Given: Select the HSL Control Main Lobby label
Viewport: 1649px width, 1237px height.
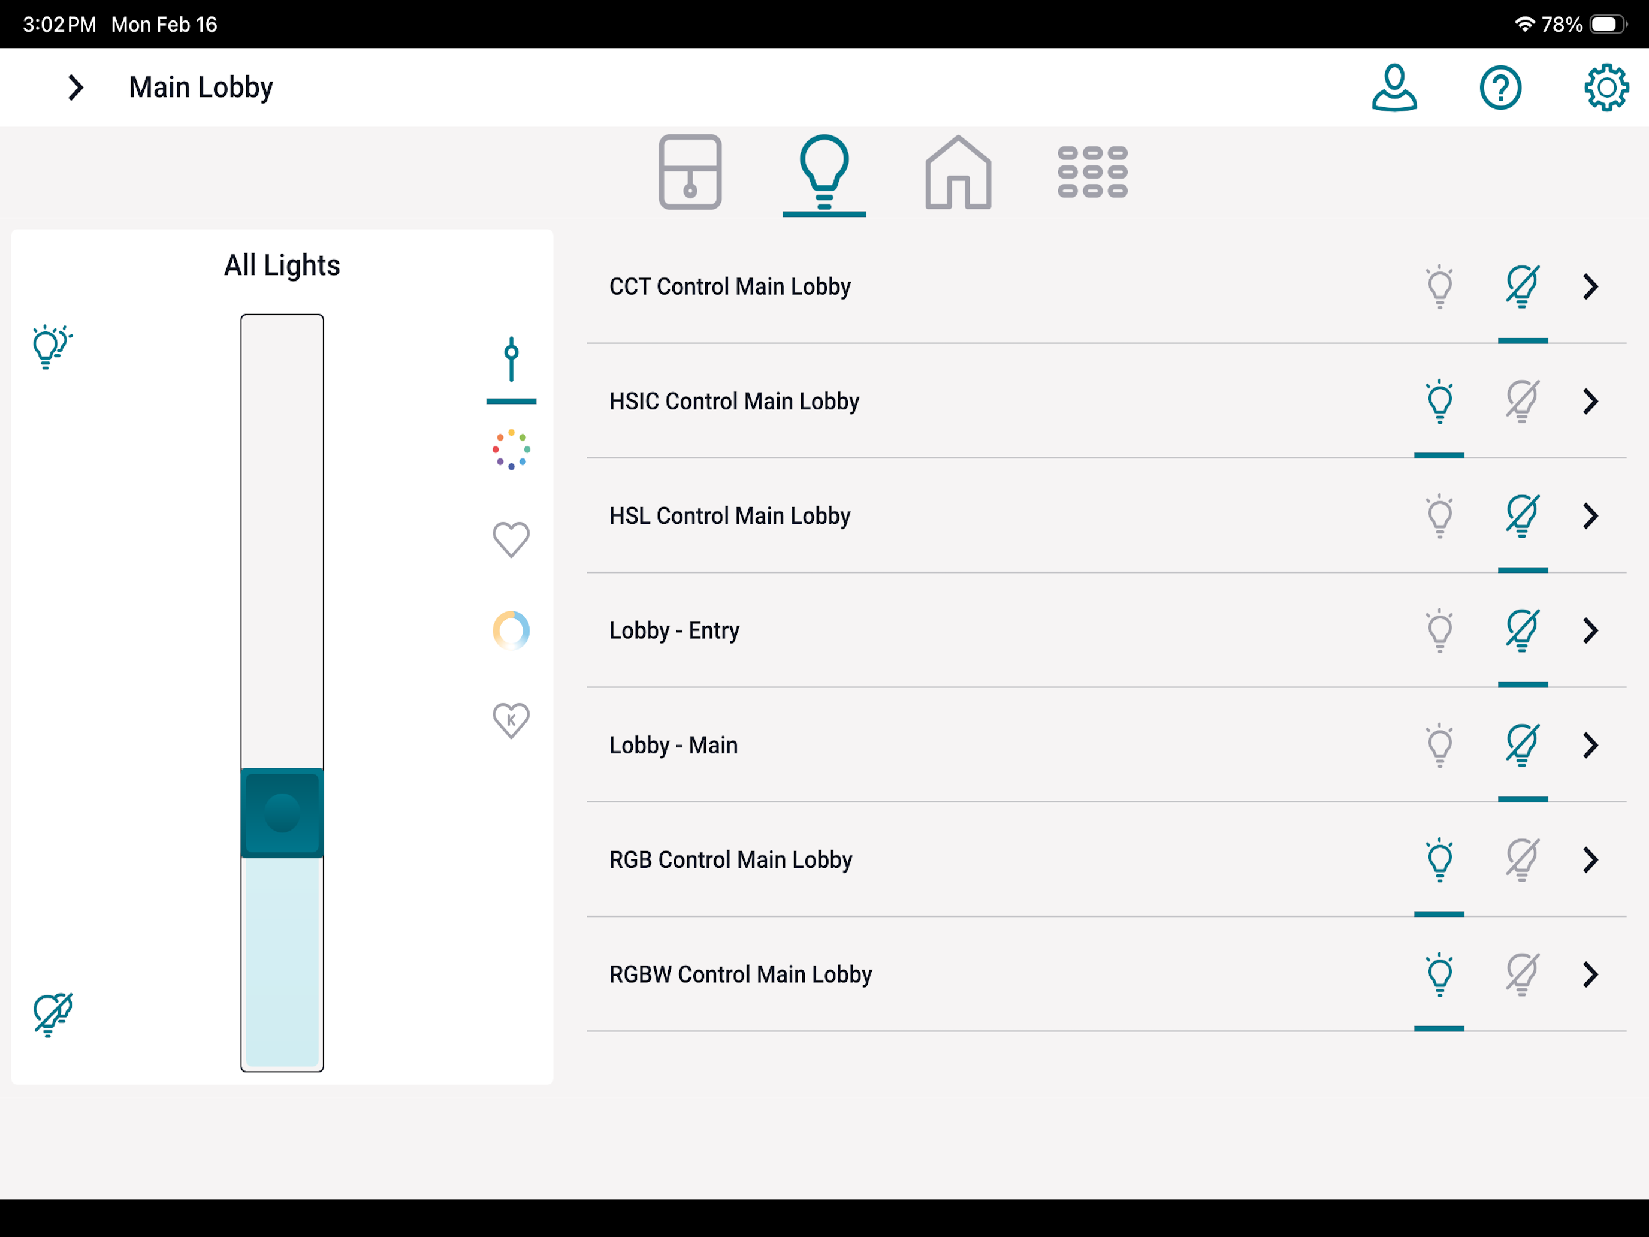Looking at the screenshot, I should point(730,517).
